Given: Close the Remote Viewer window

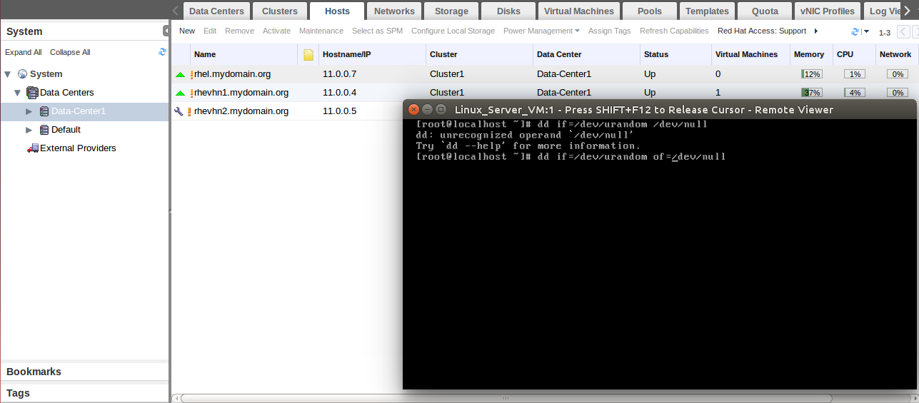Looking at the screenshot, I should 413,109.
